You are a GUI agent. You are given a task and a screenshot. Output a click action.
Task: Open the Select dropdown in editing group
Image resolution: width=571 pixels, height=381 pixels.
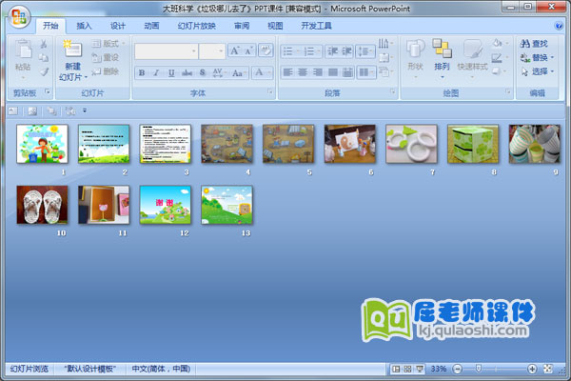tap(537, 71)
